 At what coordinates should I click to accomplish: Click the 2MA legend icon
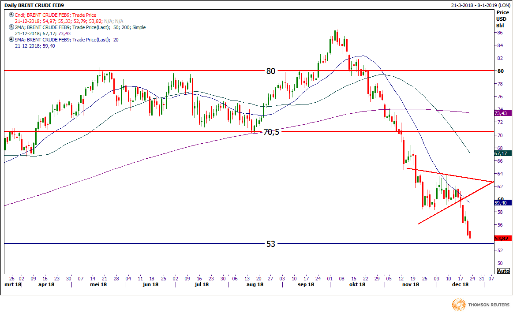[x=11, y=27]
